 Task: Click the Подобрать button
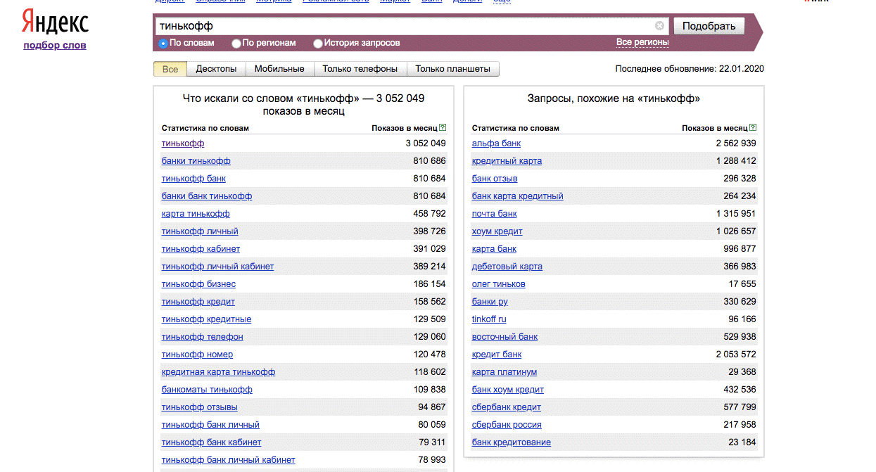pyautogui.click(x=709, y=26)
